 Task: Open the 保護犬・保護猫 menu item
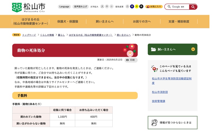click(68, 21)
